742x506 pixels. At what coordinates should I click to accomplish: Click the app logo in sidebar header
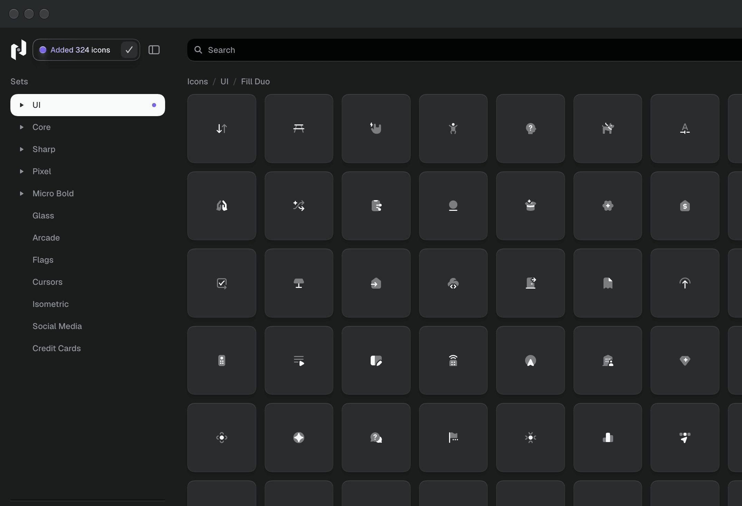(x=19, y=50)
